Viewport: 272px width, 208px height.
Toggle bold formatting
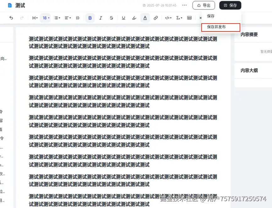90,18
